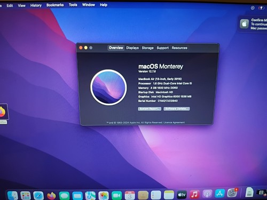Open Mail from the dock
The width and height of the screenshot is (267, 200).
[77, 196]
